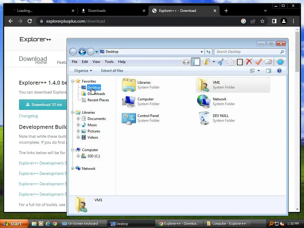Click the Refresh button beside address bar
Image resolution: width=304 pixels, height=228 pixels.
point(208,52)
